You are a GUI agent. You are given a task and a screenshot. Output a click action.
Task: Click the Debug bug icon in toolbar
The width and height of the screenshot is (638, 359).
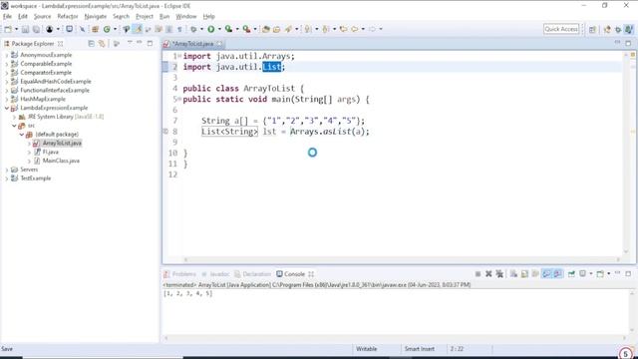[193, 29]
